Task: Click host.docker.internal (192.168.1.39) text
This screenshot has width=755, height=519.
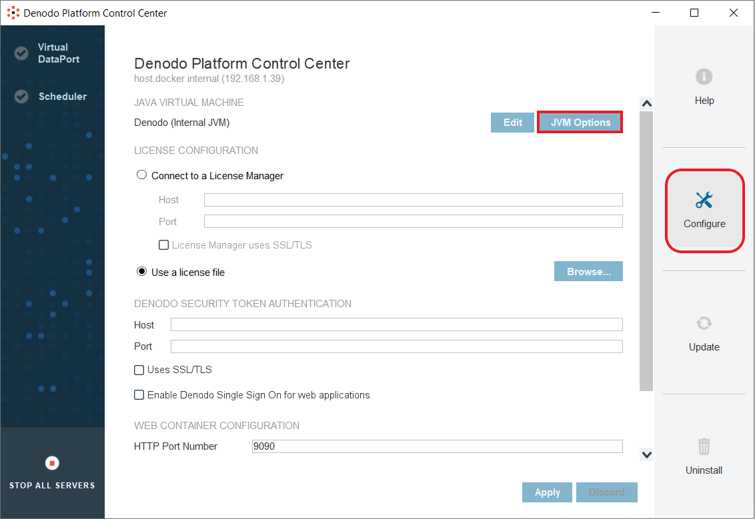Action: tap(209, 79)
